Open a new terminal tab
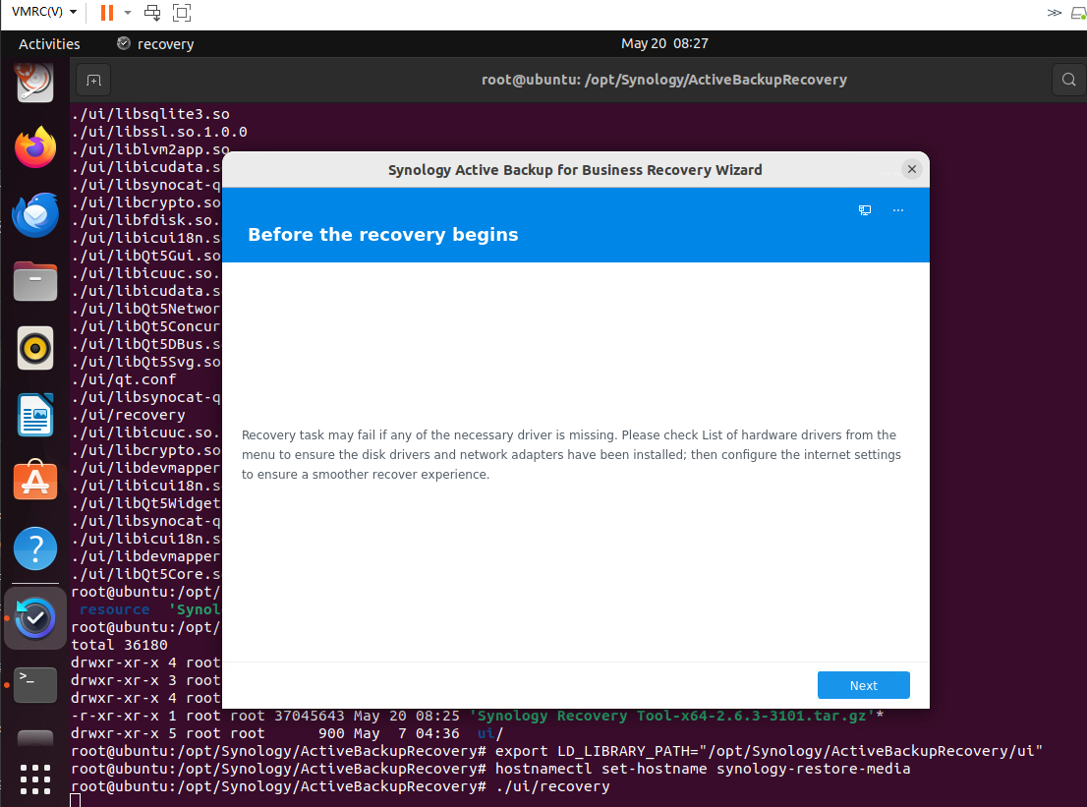The height and width of the screenshot is (807, 1087). click(x=93, y=81)
